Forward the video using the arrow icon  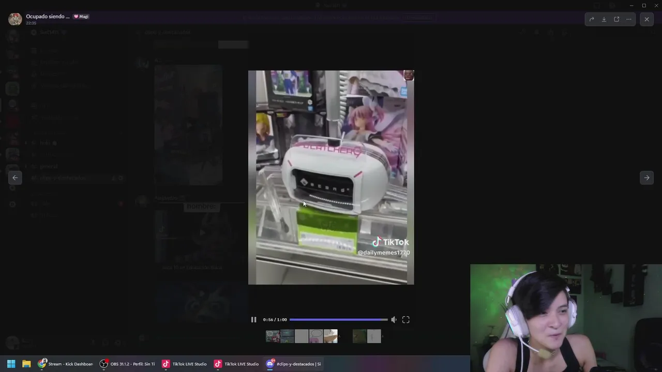[592, 19]
